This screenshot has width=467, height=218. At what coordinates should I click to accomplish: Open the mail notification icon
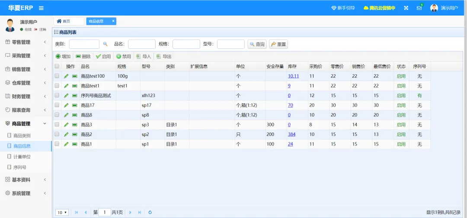[x=419, y=8]
